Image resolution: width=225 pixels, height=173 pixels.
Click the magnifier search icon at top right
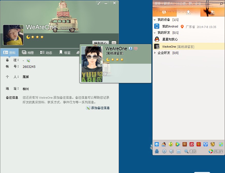pyautogui.click(x=221, y=3)
